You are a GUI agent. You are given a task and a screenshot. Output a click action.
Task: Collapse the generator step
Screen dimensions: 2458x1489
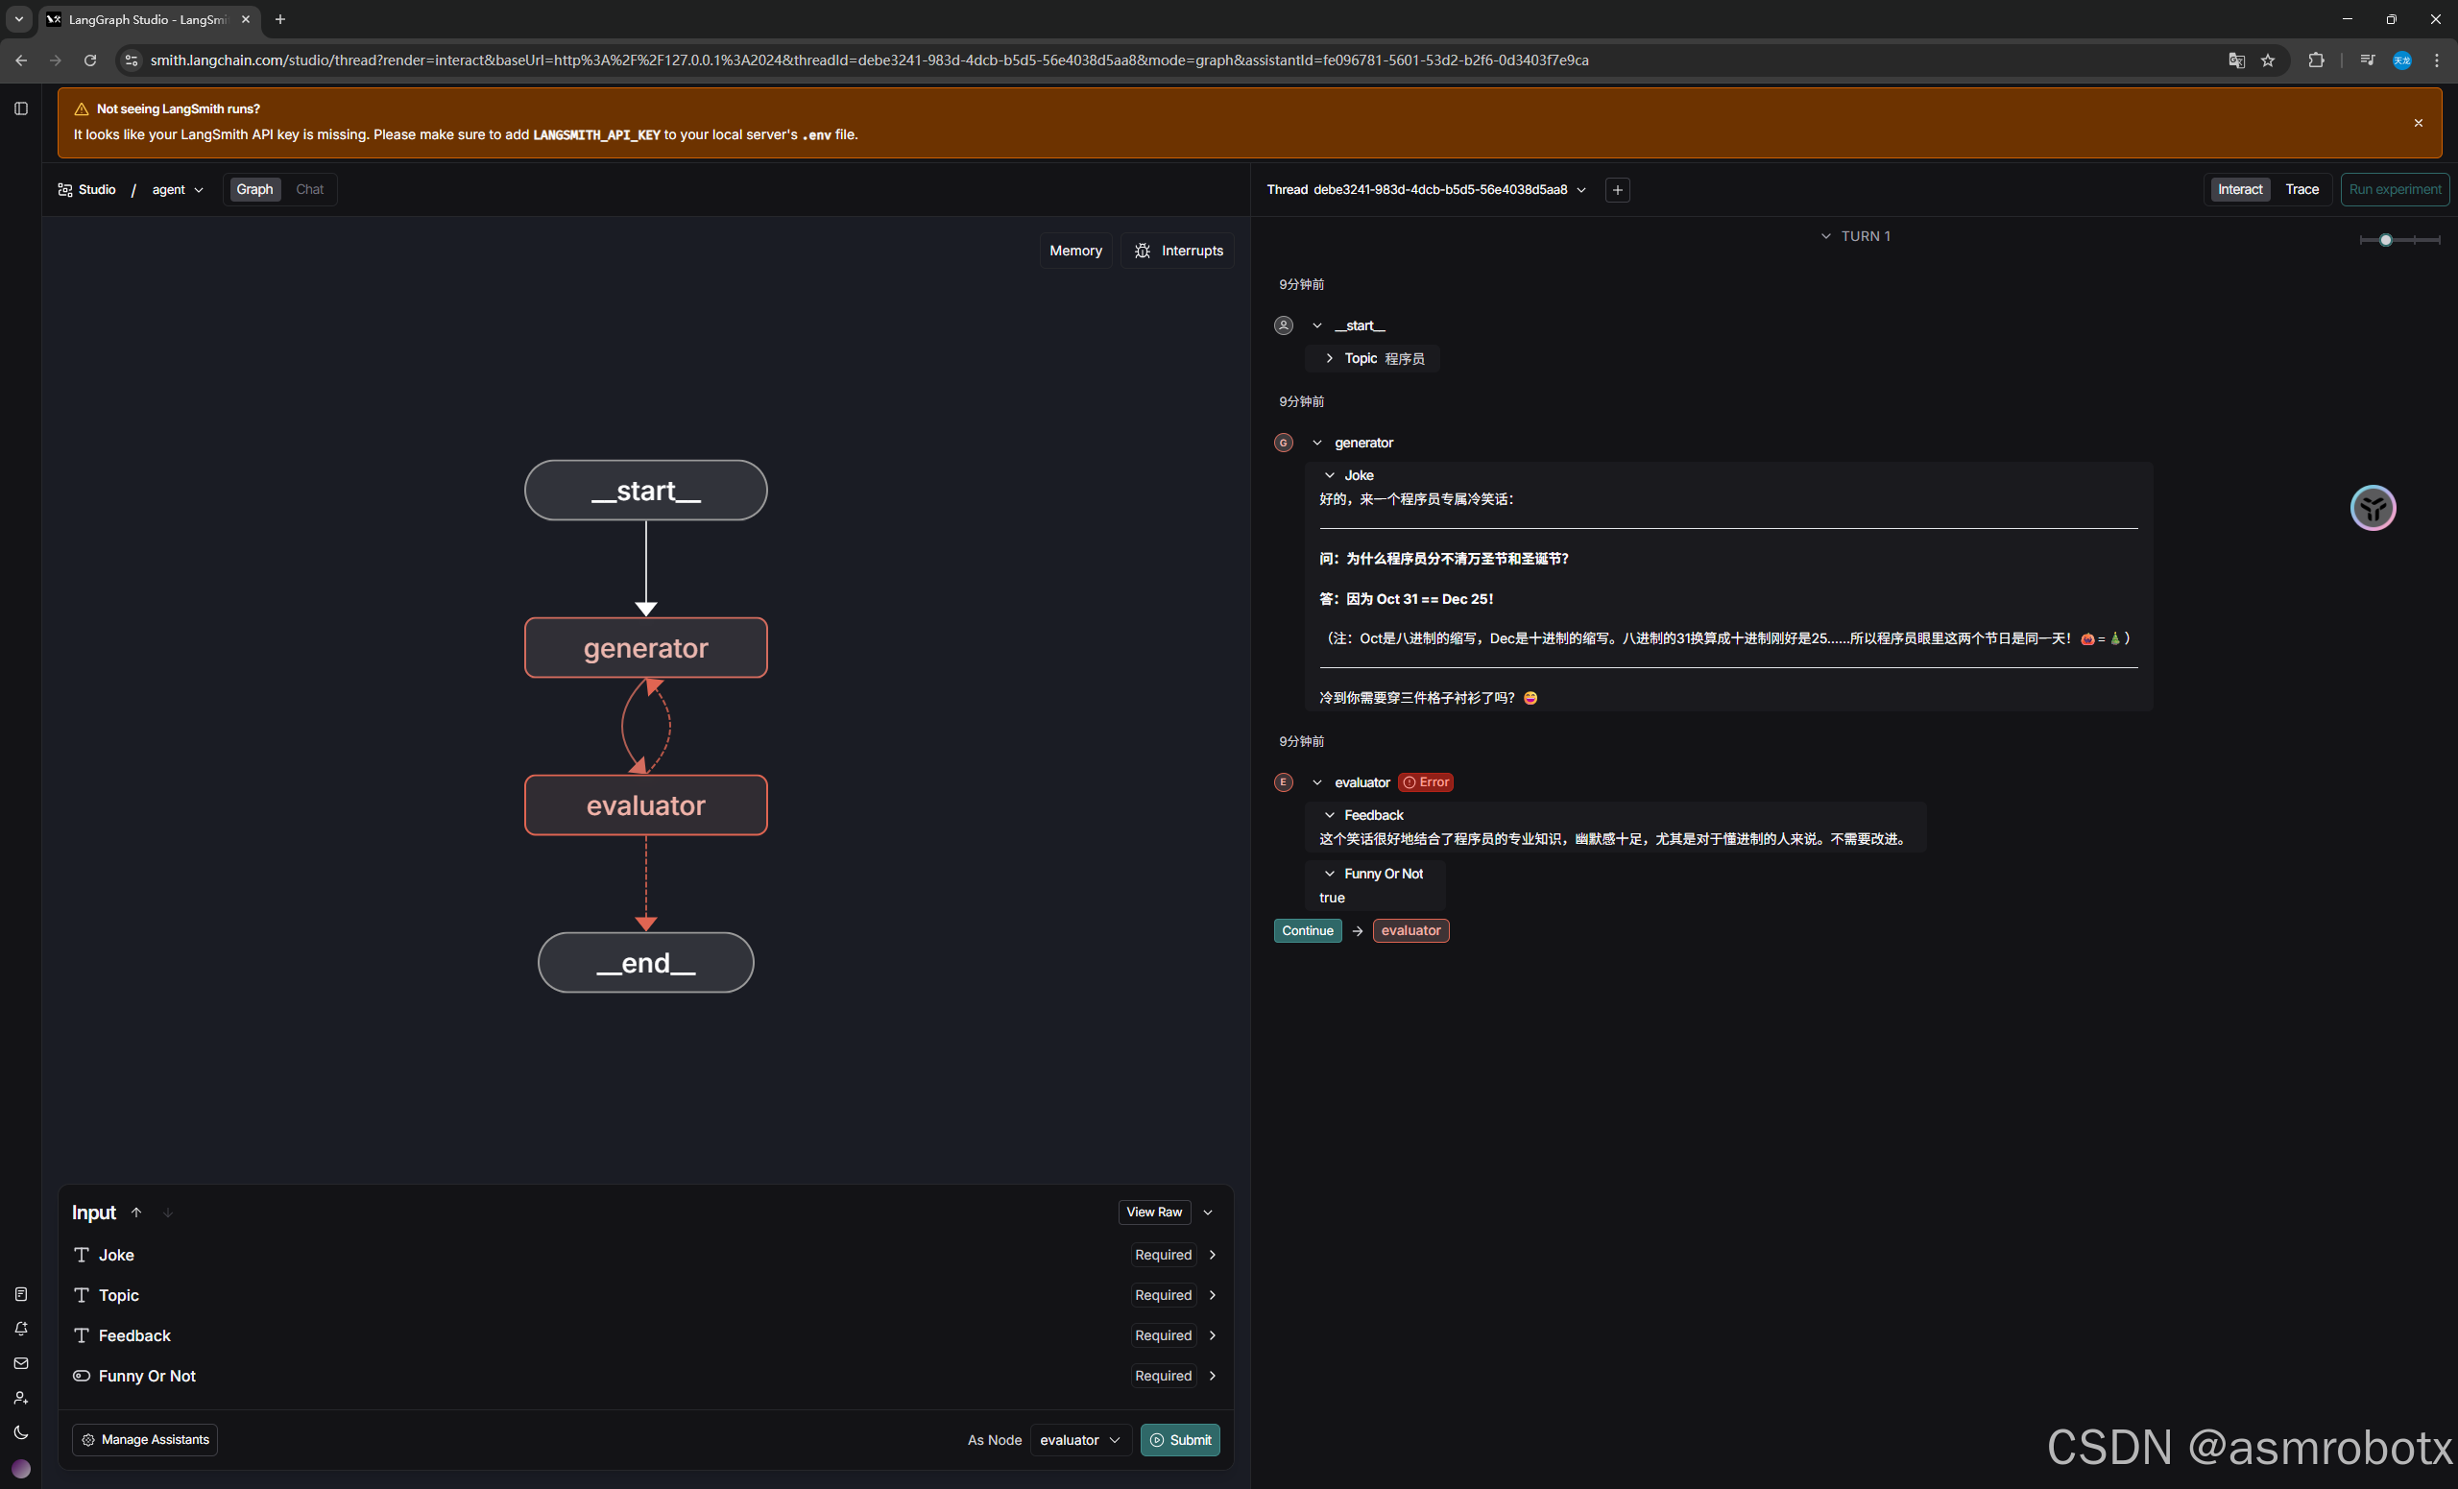point(1316,442)
